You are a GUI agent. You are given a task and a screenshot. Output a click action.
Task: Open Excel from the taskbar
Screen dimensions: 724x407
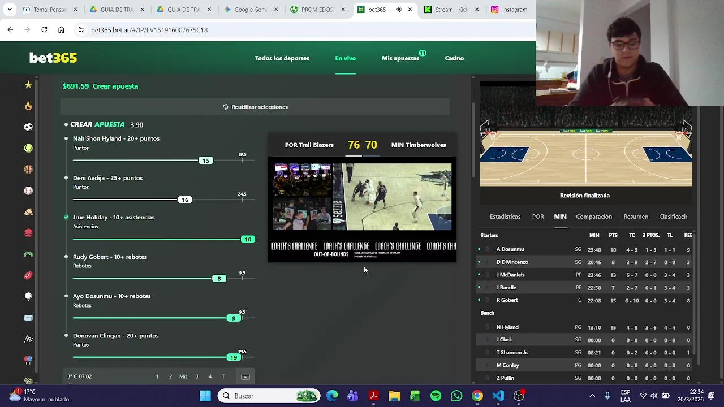pyautogui.click(x=415, y=396)
